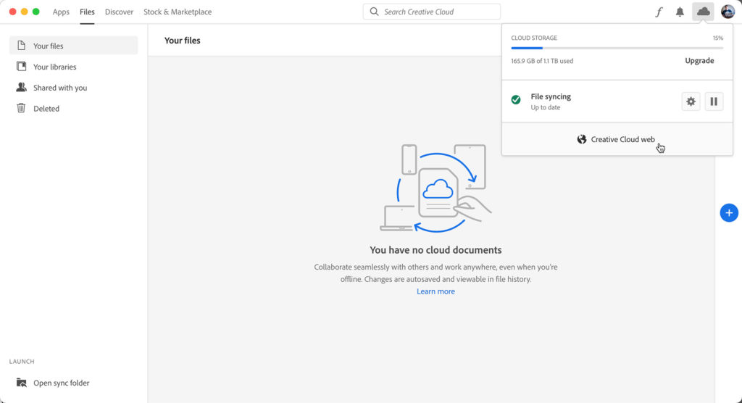Follow the Learn more link

(435, 291)
